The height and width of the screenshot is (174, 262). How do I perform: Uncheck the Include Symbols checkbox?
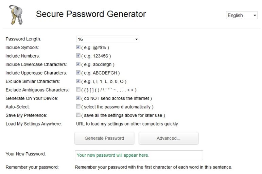click(x=78, y=47)
